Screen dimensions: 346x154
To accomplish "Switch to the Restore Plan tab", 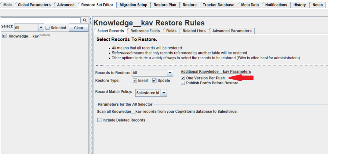I will point(165,5).
